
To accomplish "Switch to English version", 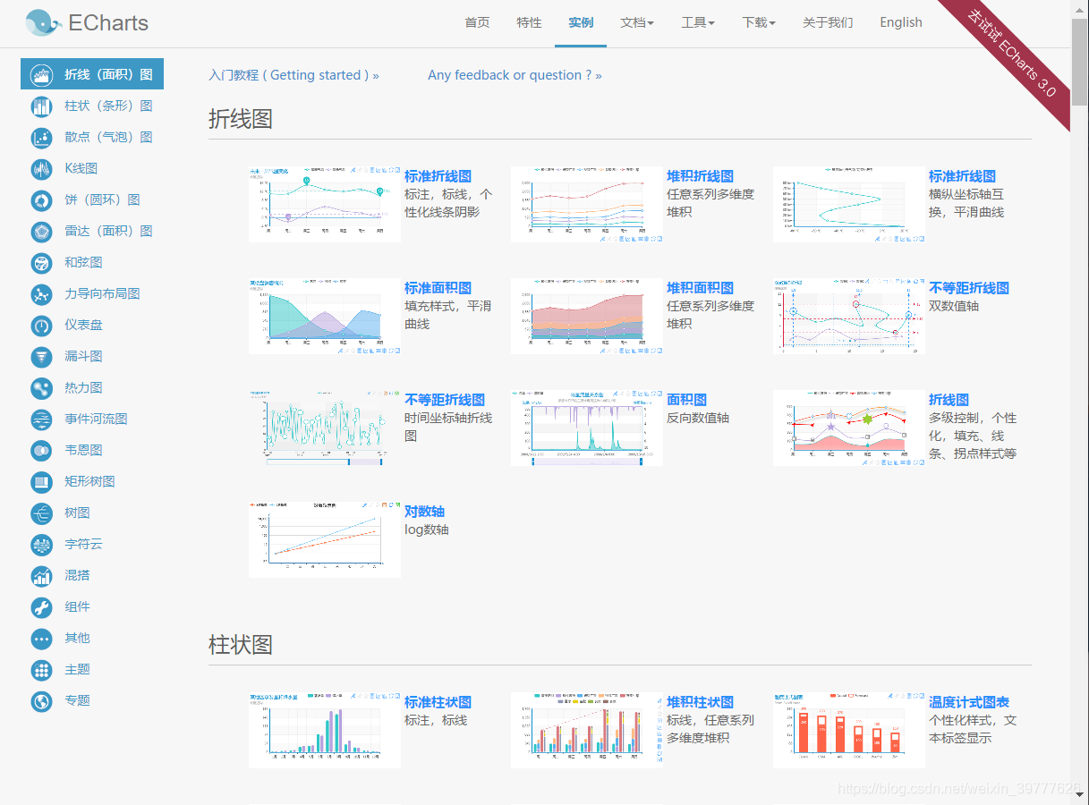I will pos(901,22).
